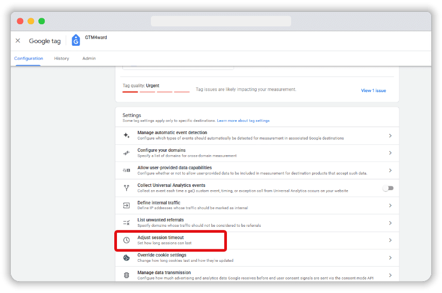Expand Manage automatic event detection chevron
Image resolution: width=442 pixels, height=293 pixels.
tap(390, 136)
